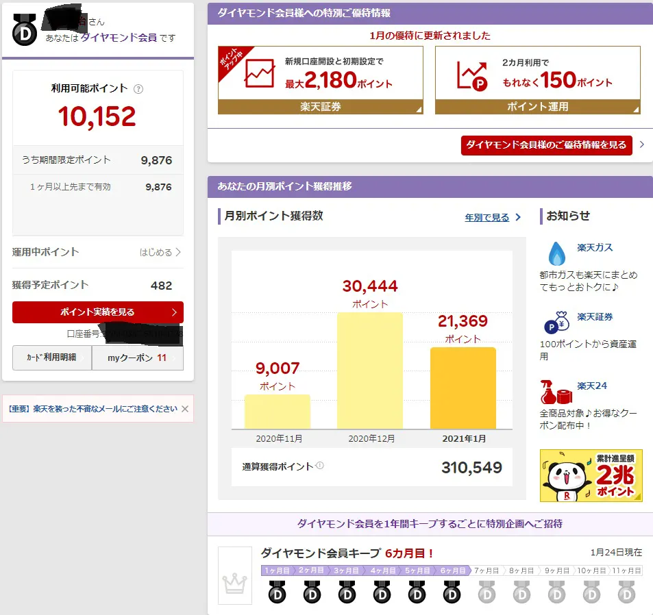Click the ダイヤモンド会員 status text
The width and height of the screenshot is (653, 615).
tap(119, 38)
